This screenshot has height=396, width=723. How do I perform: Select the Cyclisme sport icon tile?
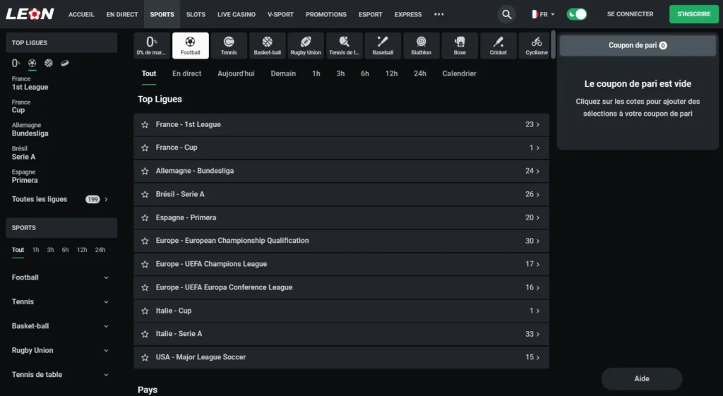535,46
